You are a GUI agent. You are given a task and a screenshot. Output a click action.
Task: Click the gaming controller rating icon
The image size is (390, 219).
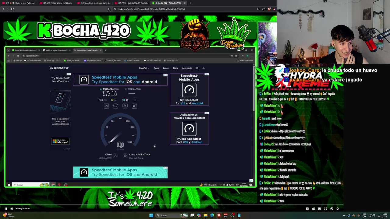click(116, 106)
